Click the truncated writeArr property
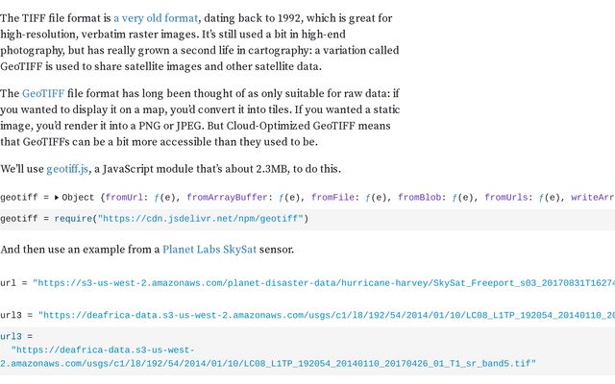The height and width of the screenshot is (384, 615). click(593, 198)
